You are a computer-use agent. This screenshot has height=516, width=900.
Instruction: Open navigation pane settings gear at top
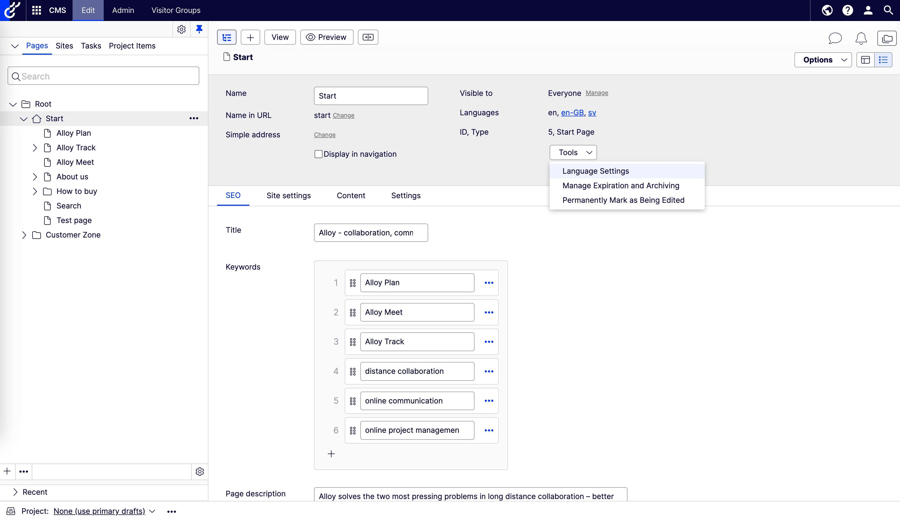(182, 29)
